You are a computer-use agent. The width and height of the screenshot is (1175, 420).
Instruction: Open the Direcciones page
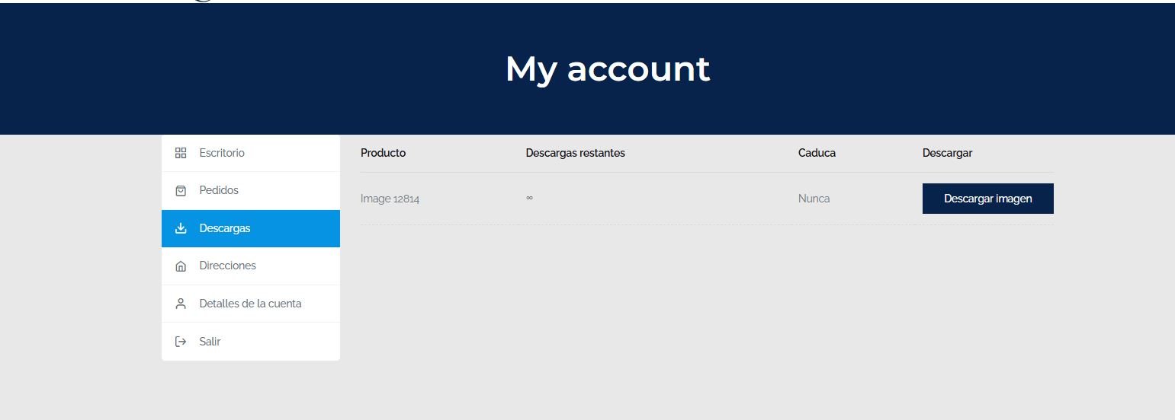click(227, 266)
